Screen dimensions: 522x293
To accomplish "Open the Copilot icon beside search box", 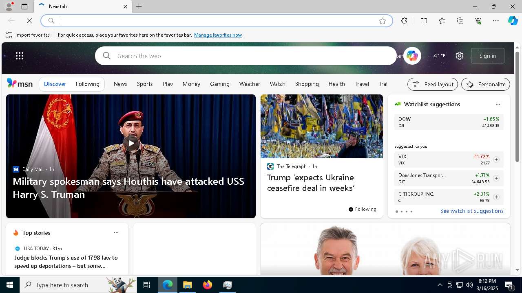I will (412, 56).
